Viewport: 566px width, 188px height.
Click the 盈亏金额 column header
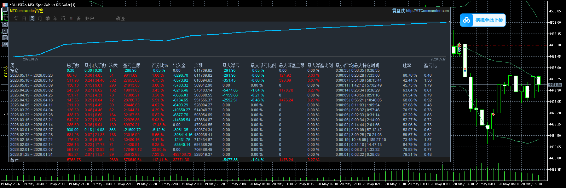point(132,65)
